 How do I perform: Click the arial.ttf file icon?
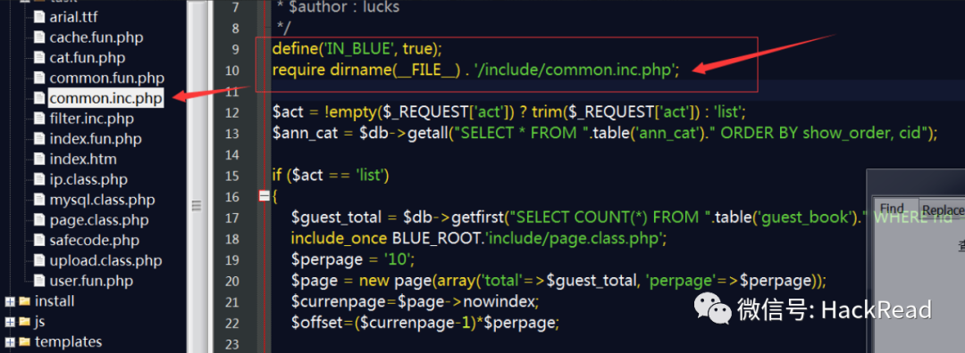click(39, 17)
